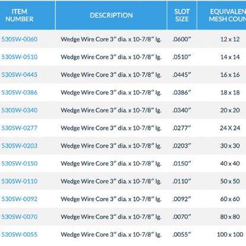Click the Slot Size column header
Image resolution: width=246 pixels, height=246 pixels.
[x=182, y=15]
